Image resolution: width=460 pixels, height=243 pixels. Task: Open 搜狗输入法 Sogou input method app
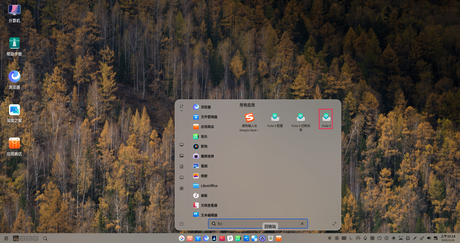(x=250, y=122)
